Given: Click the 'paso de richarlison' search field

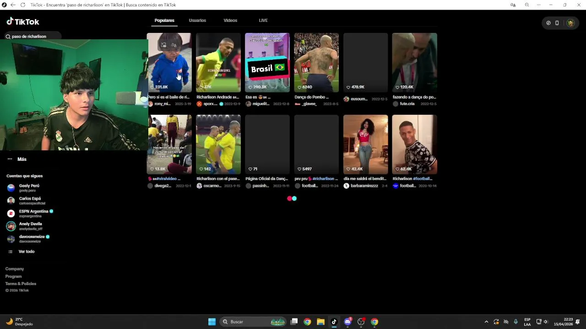Looking at the screenshot, I should click(x=32, y=37).
